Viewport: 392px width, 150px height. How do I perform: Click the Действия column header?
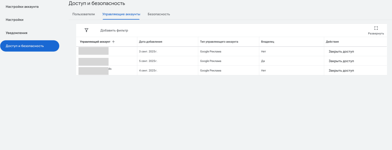coord(332,42)
